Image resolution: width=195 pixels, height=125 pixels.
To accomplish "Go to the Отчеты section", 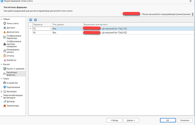I will pyautogui.click(x=10, y=56).
